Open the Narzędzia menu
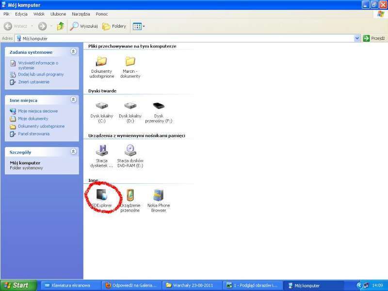Viewport: 388px width, 291px height. coord(81,14)
